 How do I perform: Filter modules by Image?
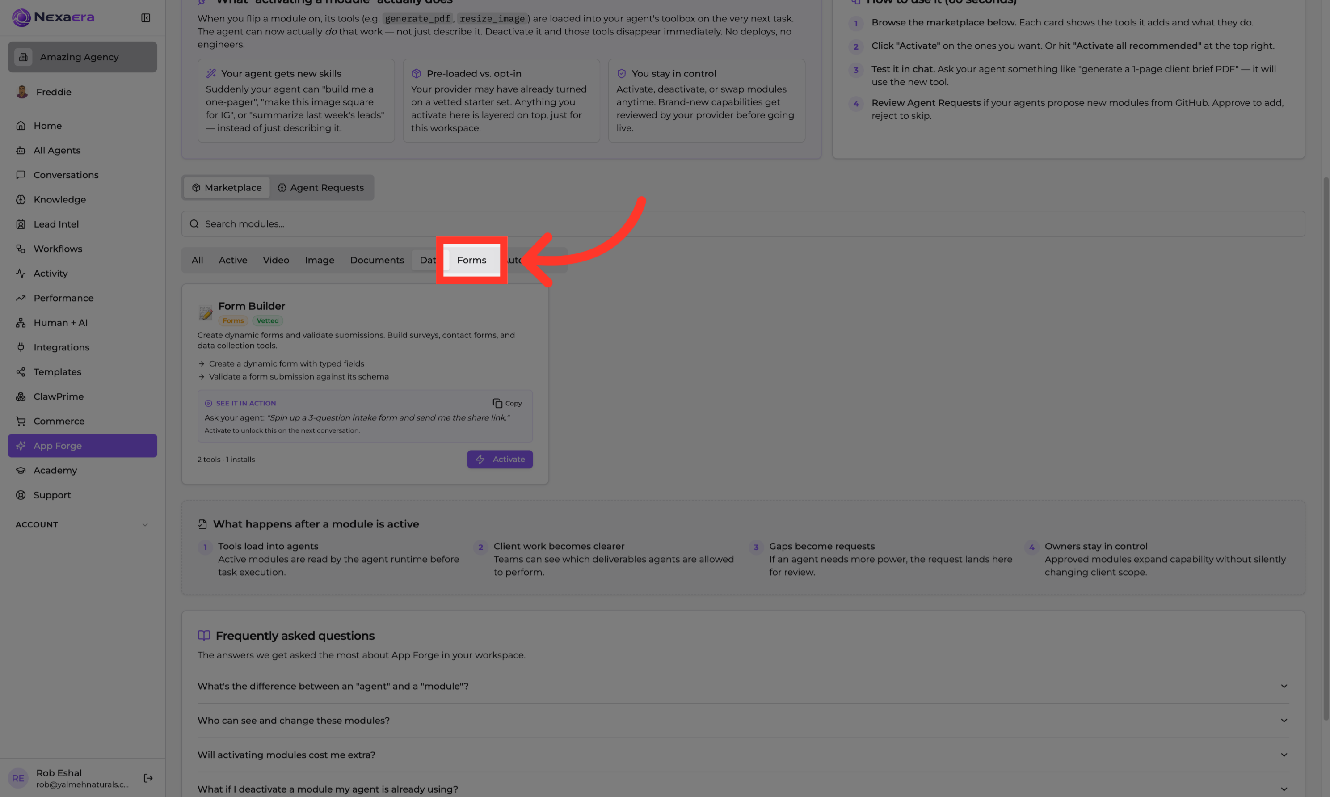point(320,261)
